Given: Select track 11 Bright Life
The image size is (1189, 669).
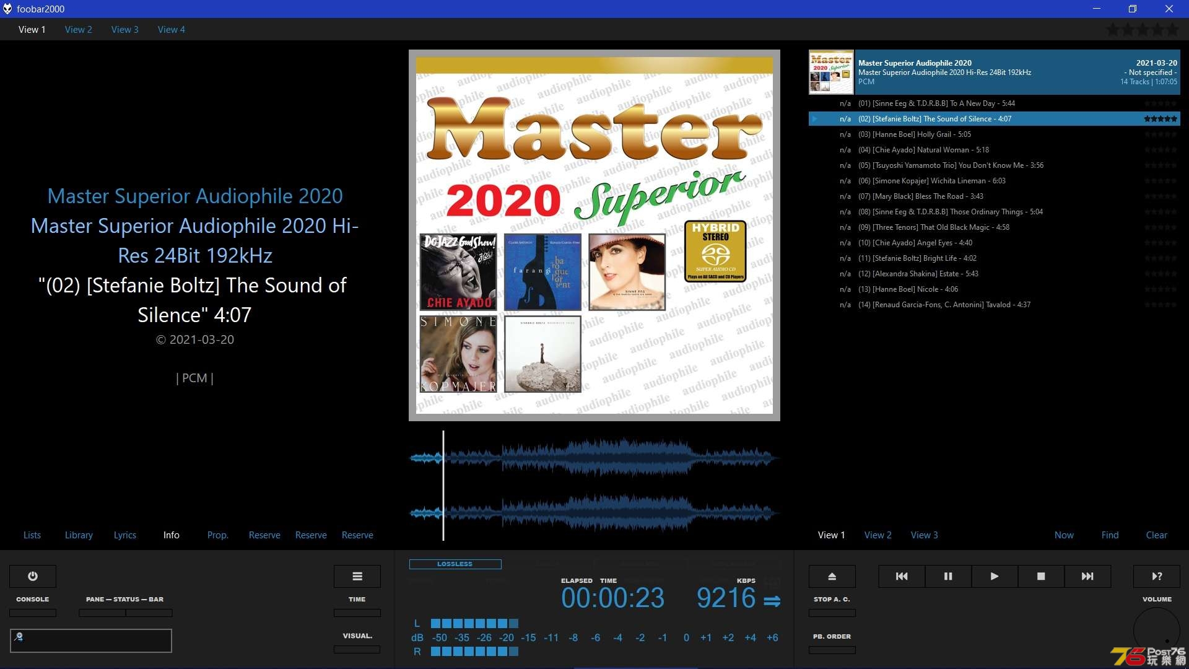Looking at the screenshot, I should tap(995, 258).
